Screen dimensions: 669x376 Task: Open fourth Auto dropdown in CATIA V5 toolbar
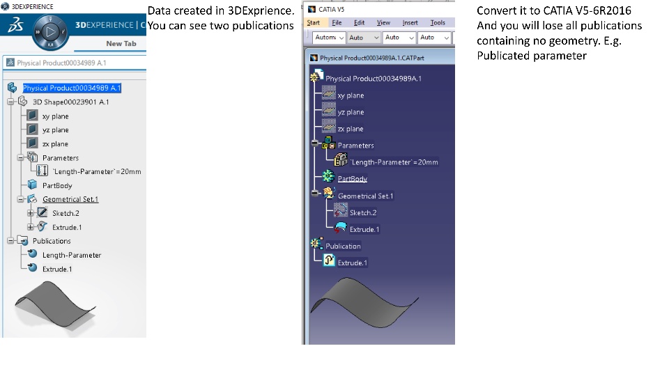coord(434,38)
